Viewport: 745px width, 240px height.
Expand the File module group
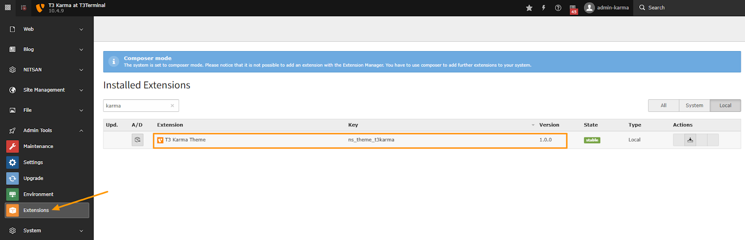tap(81, 110)
